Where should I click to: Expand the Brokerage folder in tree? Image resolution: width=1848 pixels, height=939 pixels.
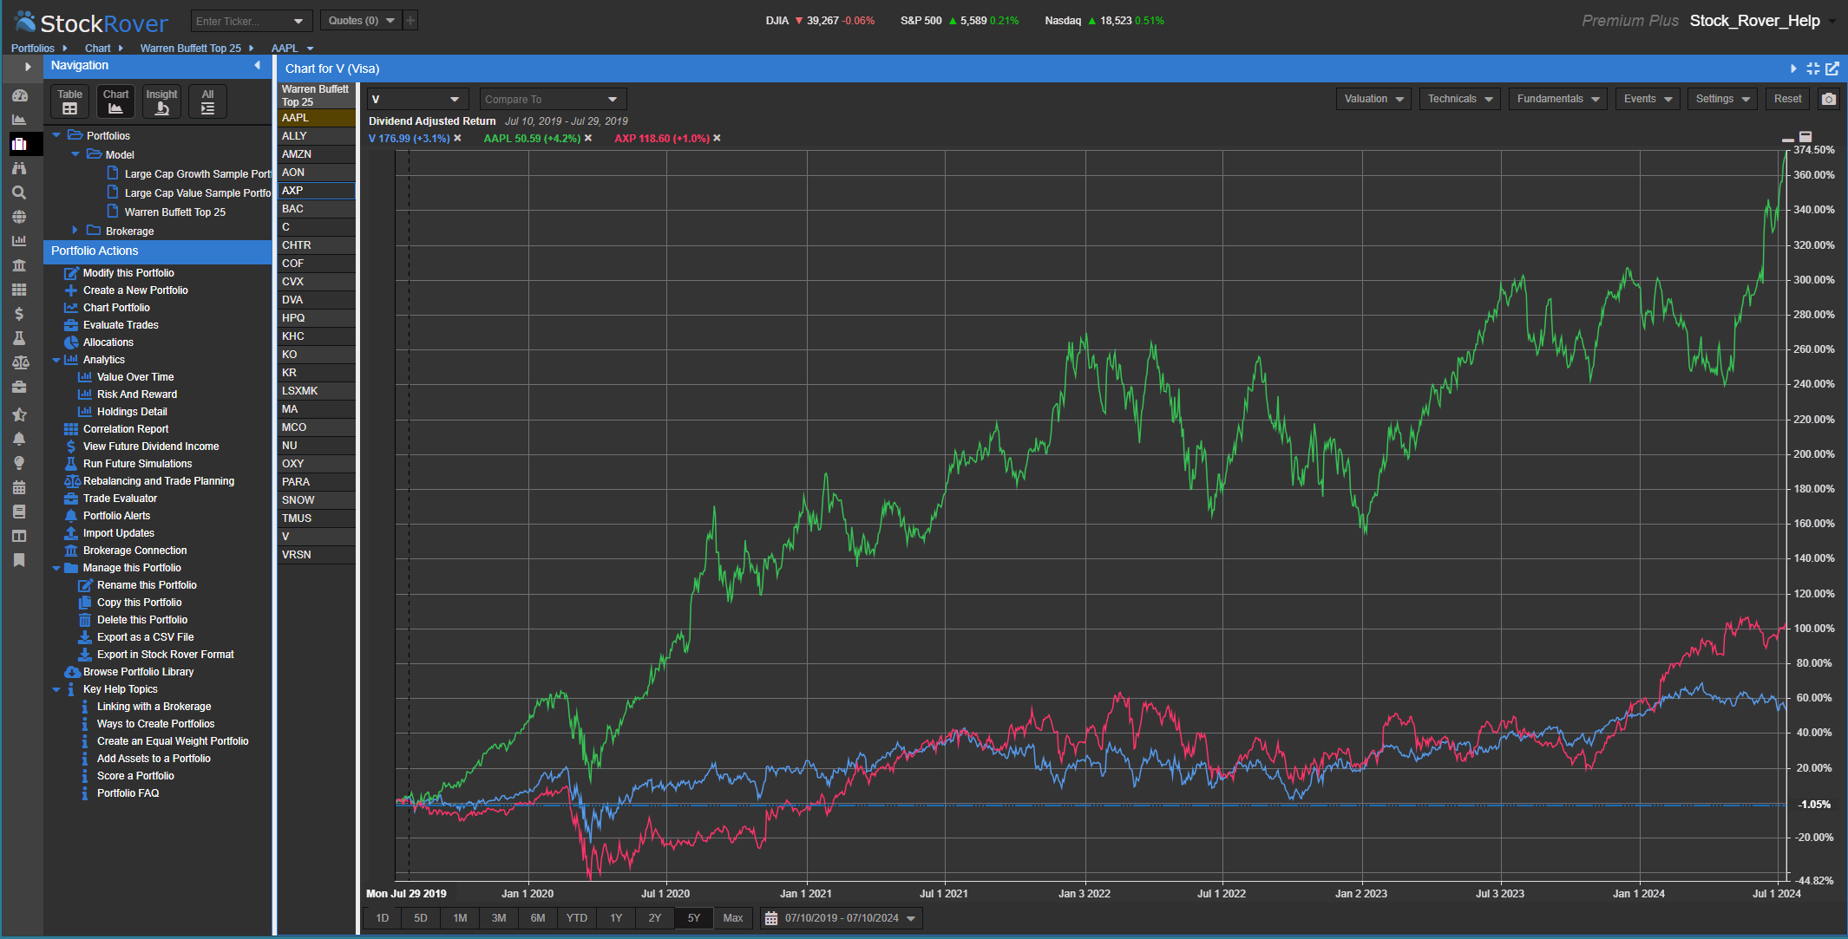click(x=75, y=231)
